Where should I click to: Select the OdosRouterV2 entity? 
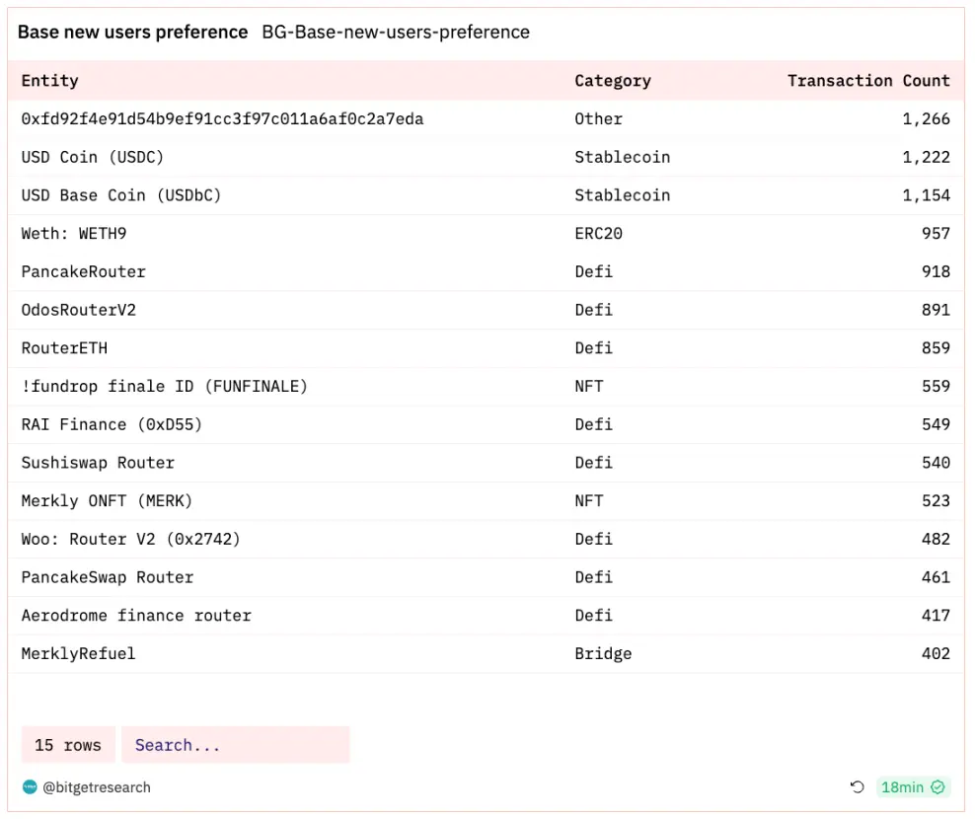tap(78, 310)
